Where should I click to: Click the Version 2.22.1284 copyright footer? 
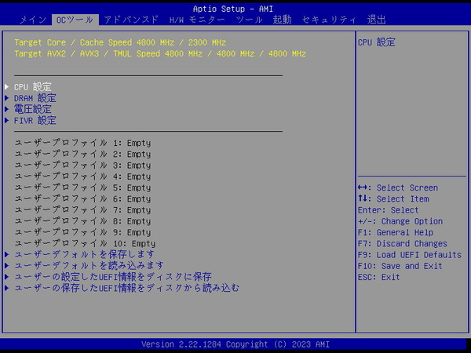pos(235,344)
